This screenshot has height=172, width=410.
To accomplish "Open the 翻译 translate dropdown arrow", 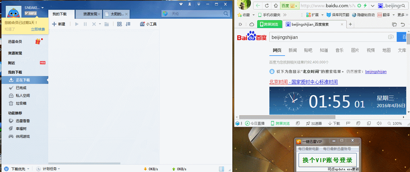I will 393,15.
